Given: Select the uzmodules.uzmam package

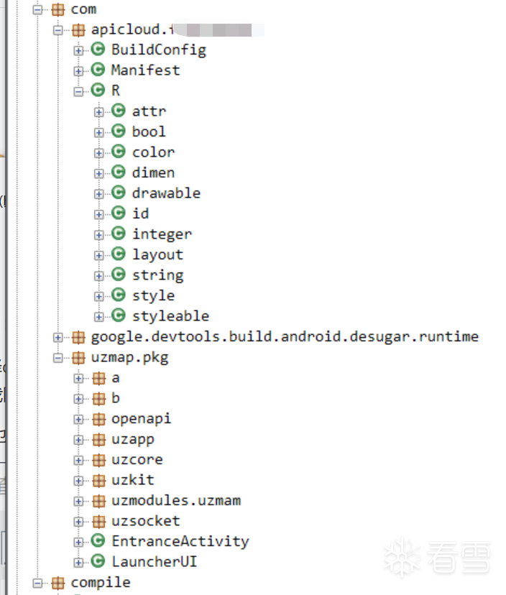Looking at the screenshot, I should (175, 500).
